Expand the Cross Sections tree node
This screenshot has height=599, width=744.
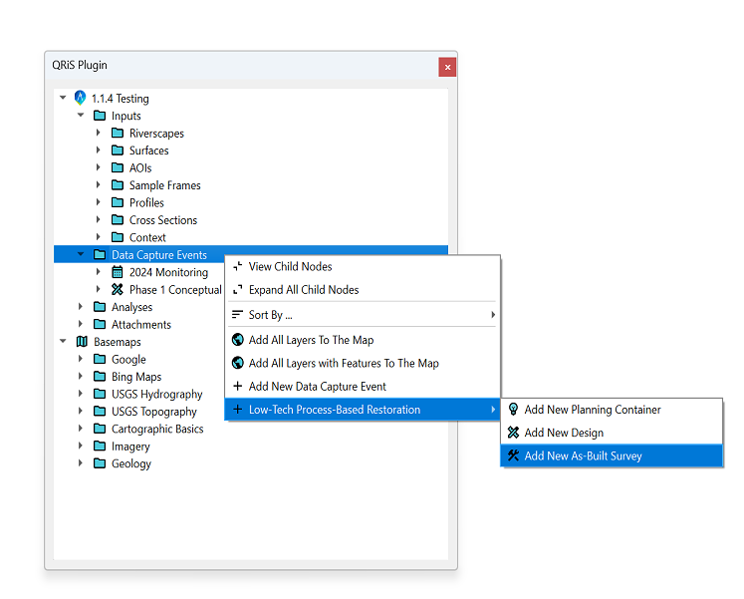pyautogui.click(x=99, y=219)
